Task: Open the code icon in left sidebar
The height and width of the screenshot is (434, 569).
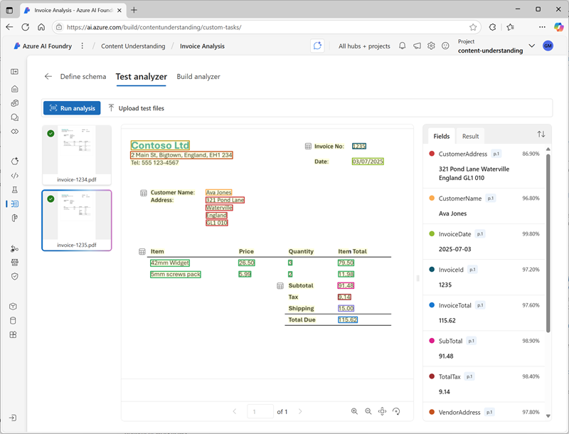Action: pos(14,176)
